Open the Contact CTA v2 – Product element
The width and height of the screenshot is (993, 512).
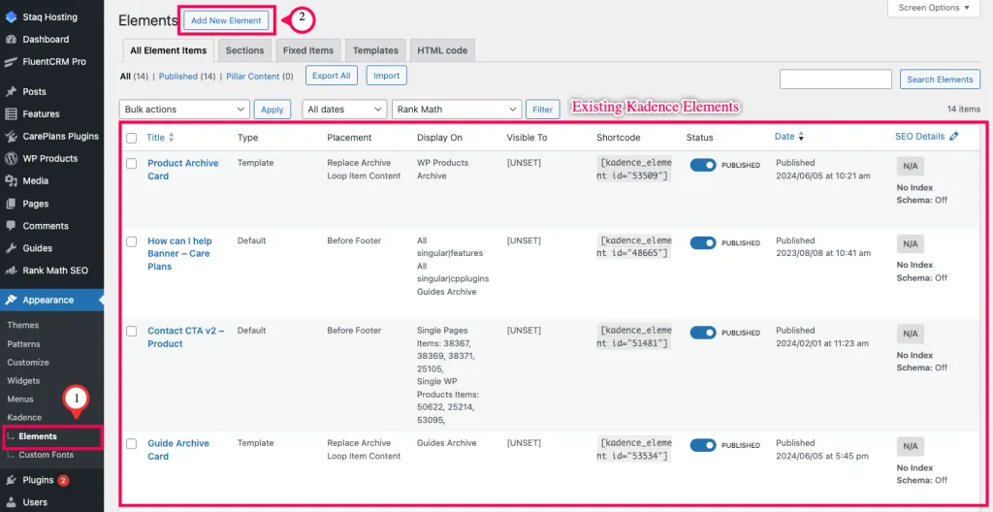185,337
